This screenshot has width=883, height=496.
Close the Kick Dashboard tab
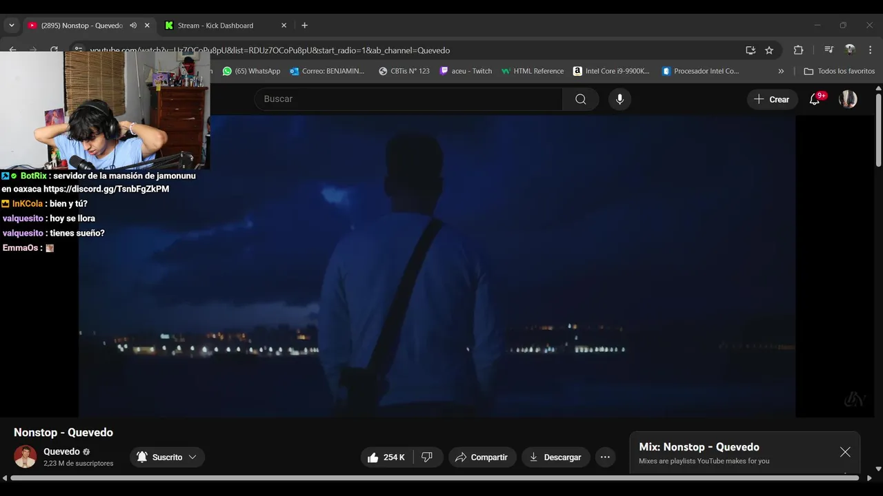click(284, 25)
